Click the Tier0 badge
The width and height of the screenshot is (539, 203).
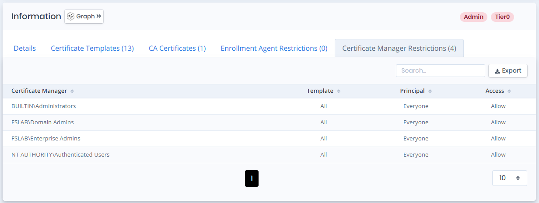(x=502, y=17)
